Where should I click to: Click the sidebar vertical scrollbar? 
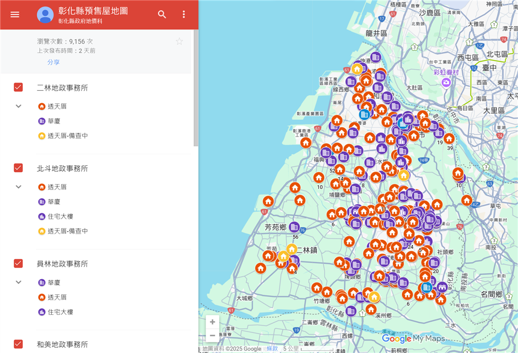(x=195, y=86)
